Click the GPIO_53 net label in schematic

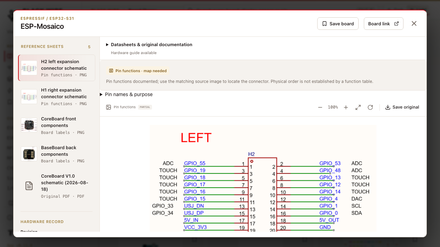point(330,163)
